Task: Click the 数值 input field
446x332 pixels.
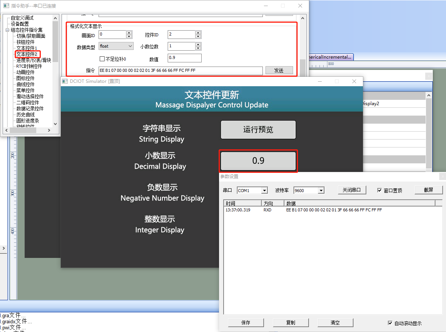Action: 185,58
